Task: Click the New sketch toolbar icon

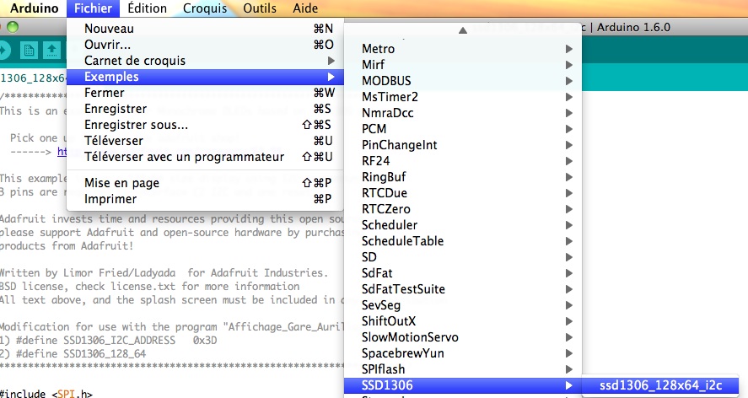Action: tap(29, 50)
